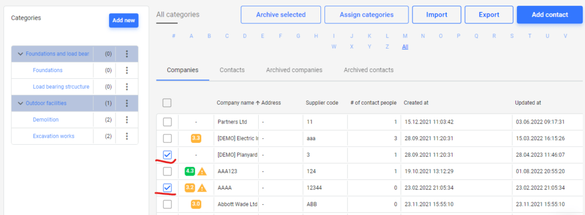
Task: Open three-dot menu for Demolition category
Action: click(x=127, y=120)
